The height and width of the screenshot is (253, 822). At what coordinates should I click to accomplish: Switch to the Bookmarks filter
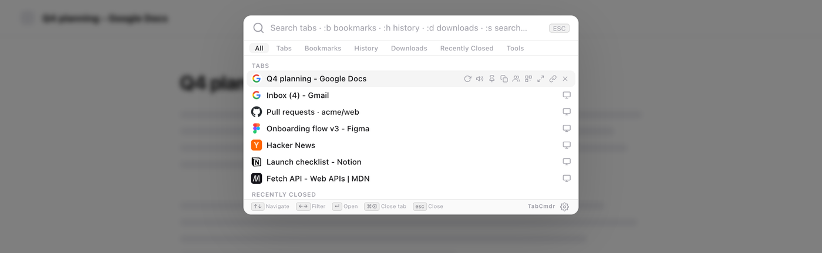(323, 48)
